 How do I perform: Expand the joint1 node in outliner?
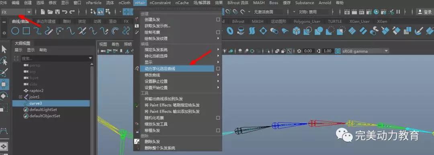[20, 97]
